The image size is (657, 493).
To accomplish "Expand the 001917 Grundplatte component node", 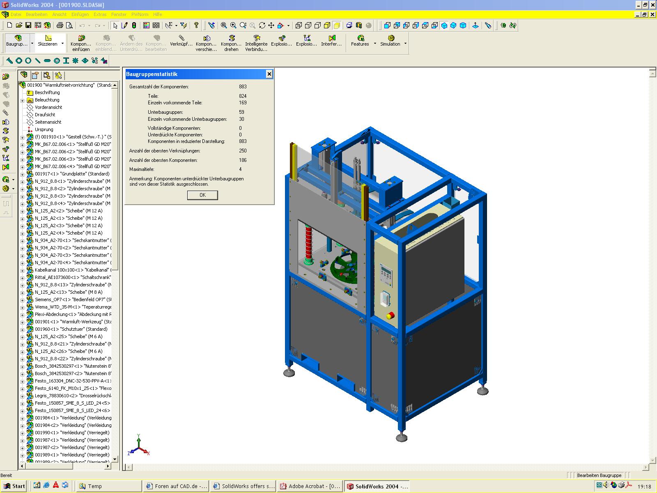I will (x=23, y=174).
